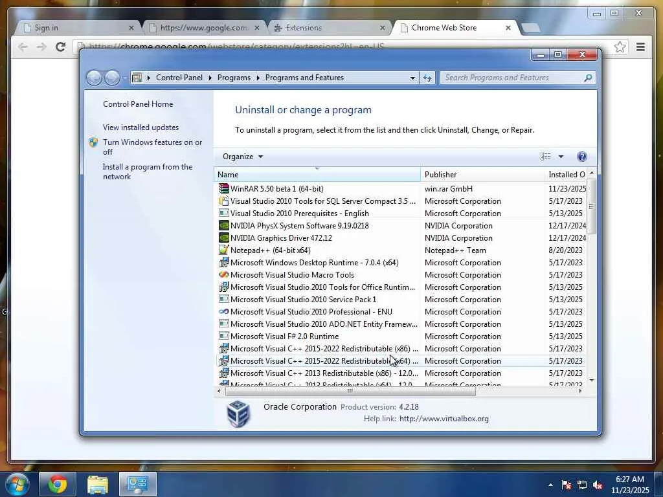Reload the page in Chrome
Screen dimensions: 663x497
click(x=60, y=47)
